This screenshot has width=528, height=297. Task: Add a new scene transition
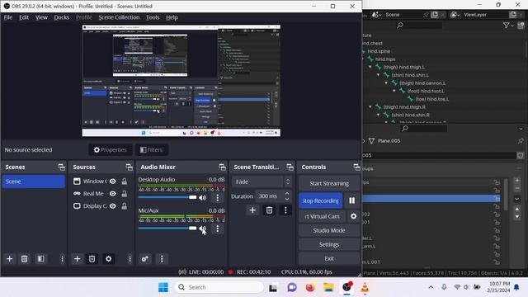click(252, 210)
